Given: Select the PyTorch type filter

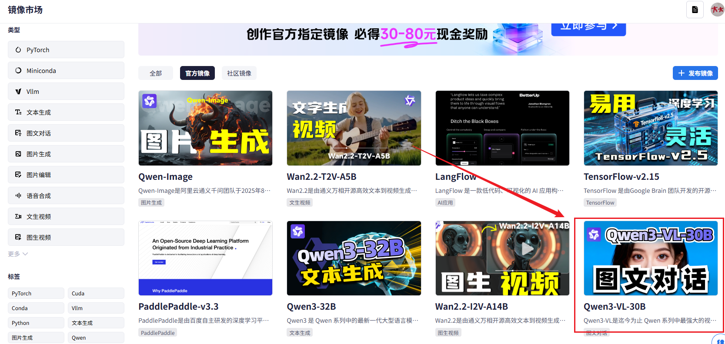Looking at the screenshot, I should 66,50.
